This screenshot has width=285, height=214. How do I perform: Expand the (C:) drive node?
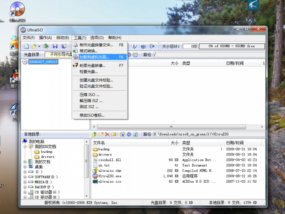(25, 172)
